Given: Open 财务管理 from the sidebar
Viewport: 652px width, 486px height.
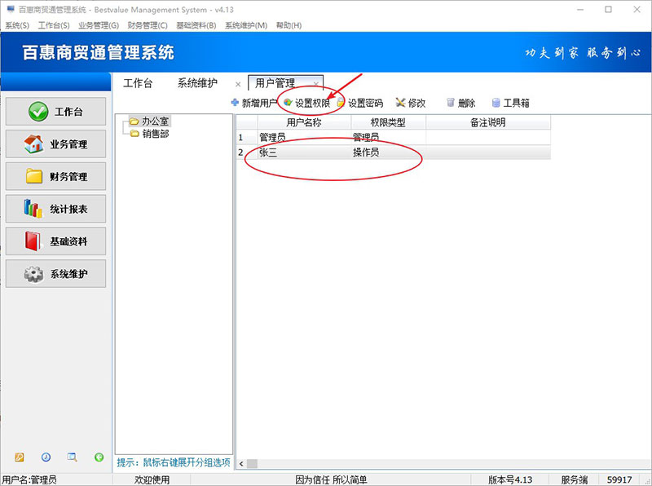Looking at the screenshot, I should [x=55, y=176].
